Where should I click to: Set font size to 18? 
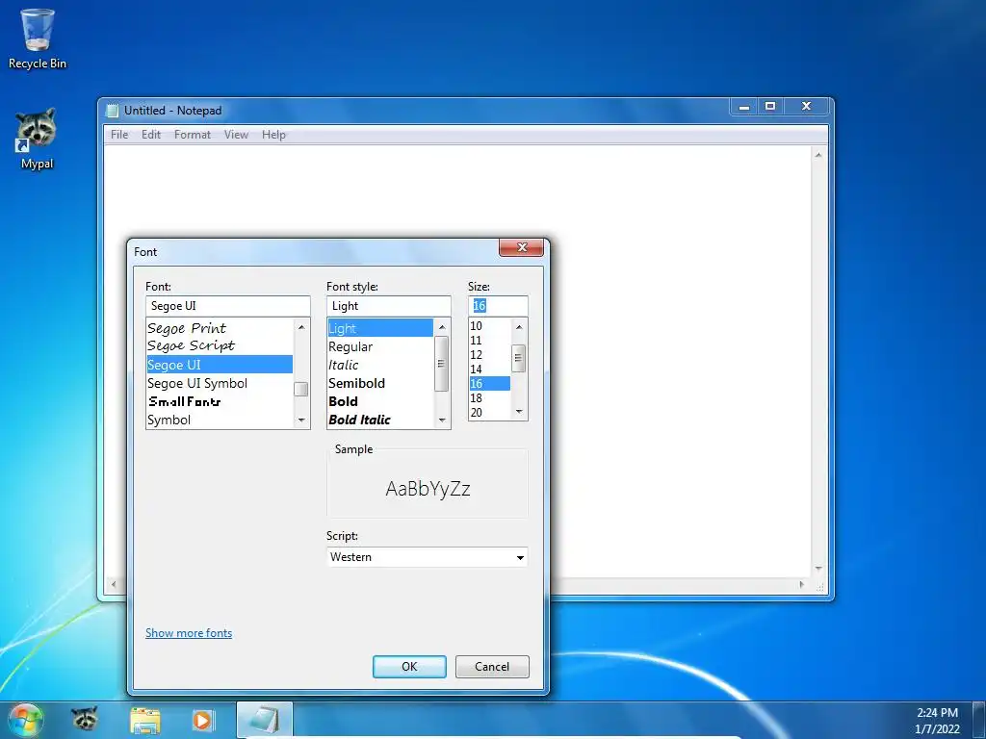click(489, 398)
